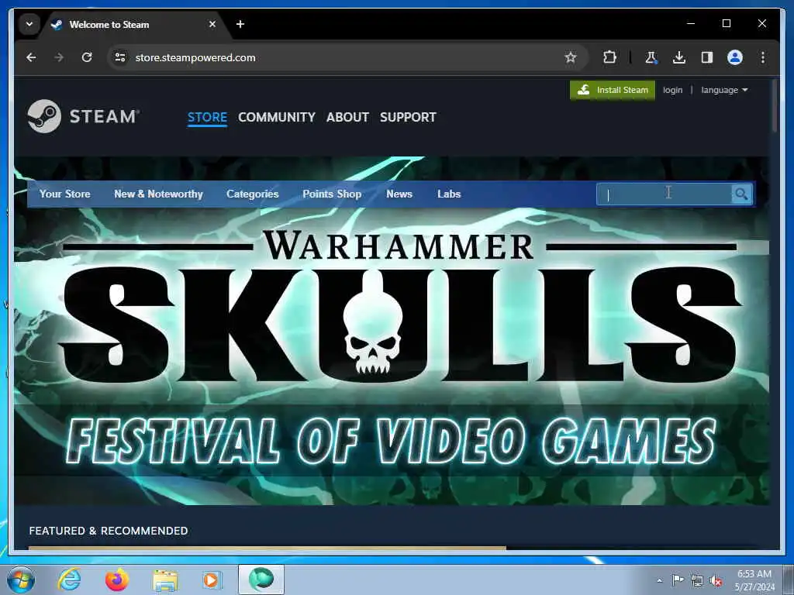Open the Labs tab

pyautogui.click(x=449, y=194)
